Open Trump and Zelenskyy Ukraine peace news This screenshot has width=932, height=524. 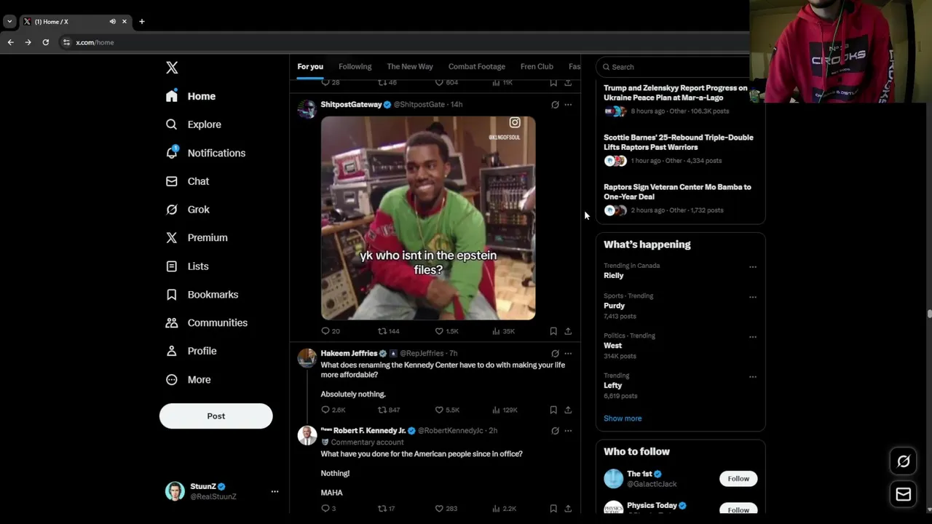(675, 92)
